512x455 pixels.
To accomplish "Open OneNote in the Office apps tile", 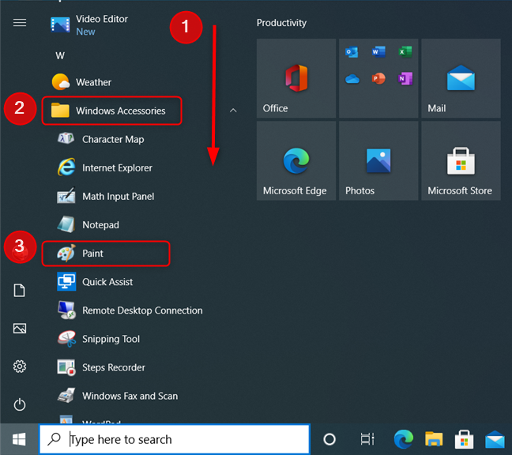I will tap(405, 78).
